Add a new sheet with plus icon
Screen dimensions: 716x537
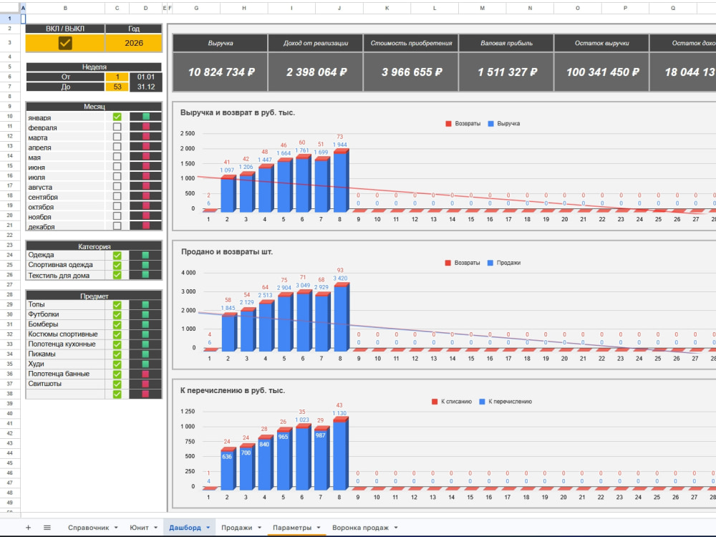click(x=28, y=528)
